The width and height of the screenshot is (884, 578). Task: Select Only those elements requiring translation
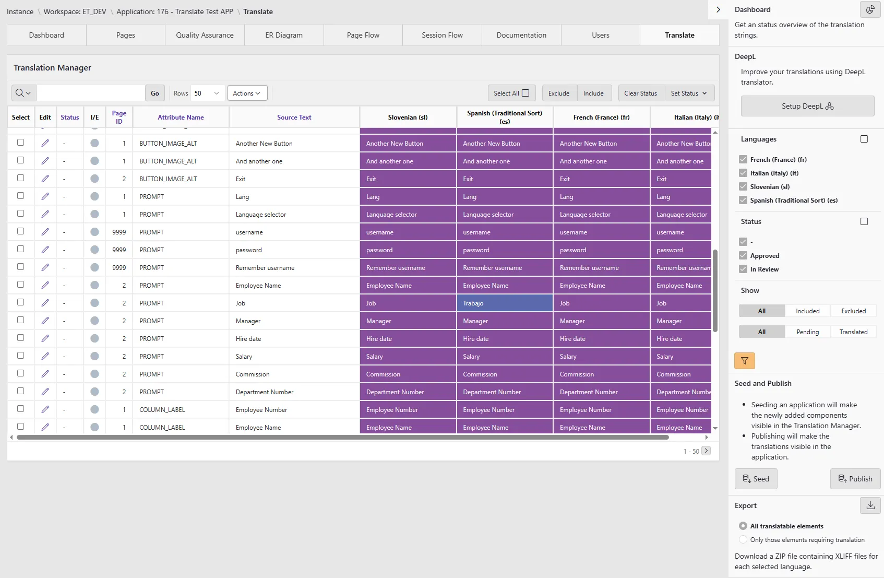coord(743,539)
